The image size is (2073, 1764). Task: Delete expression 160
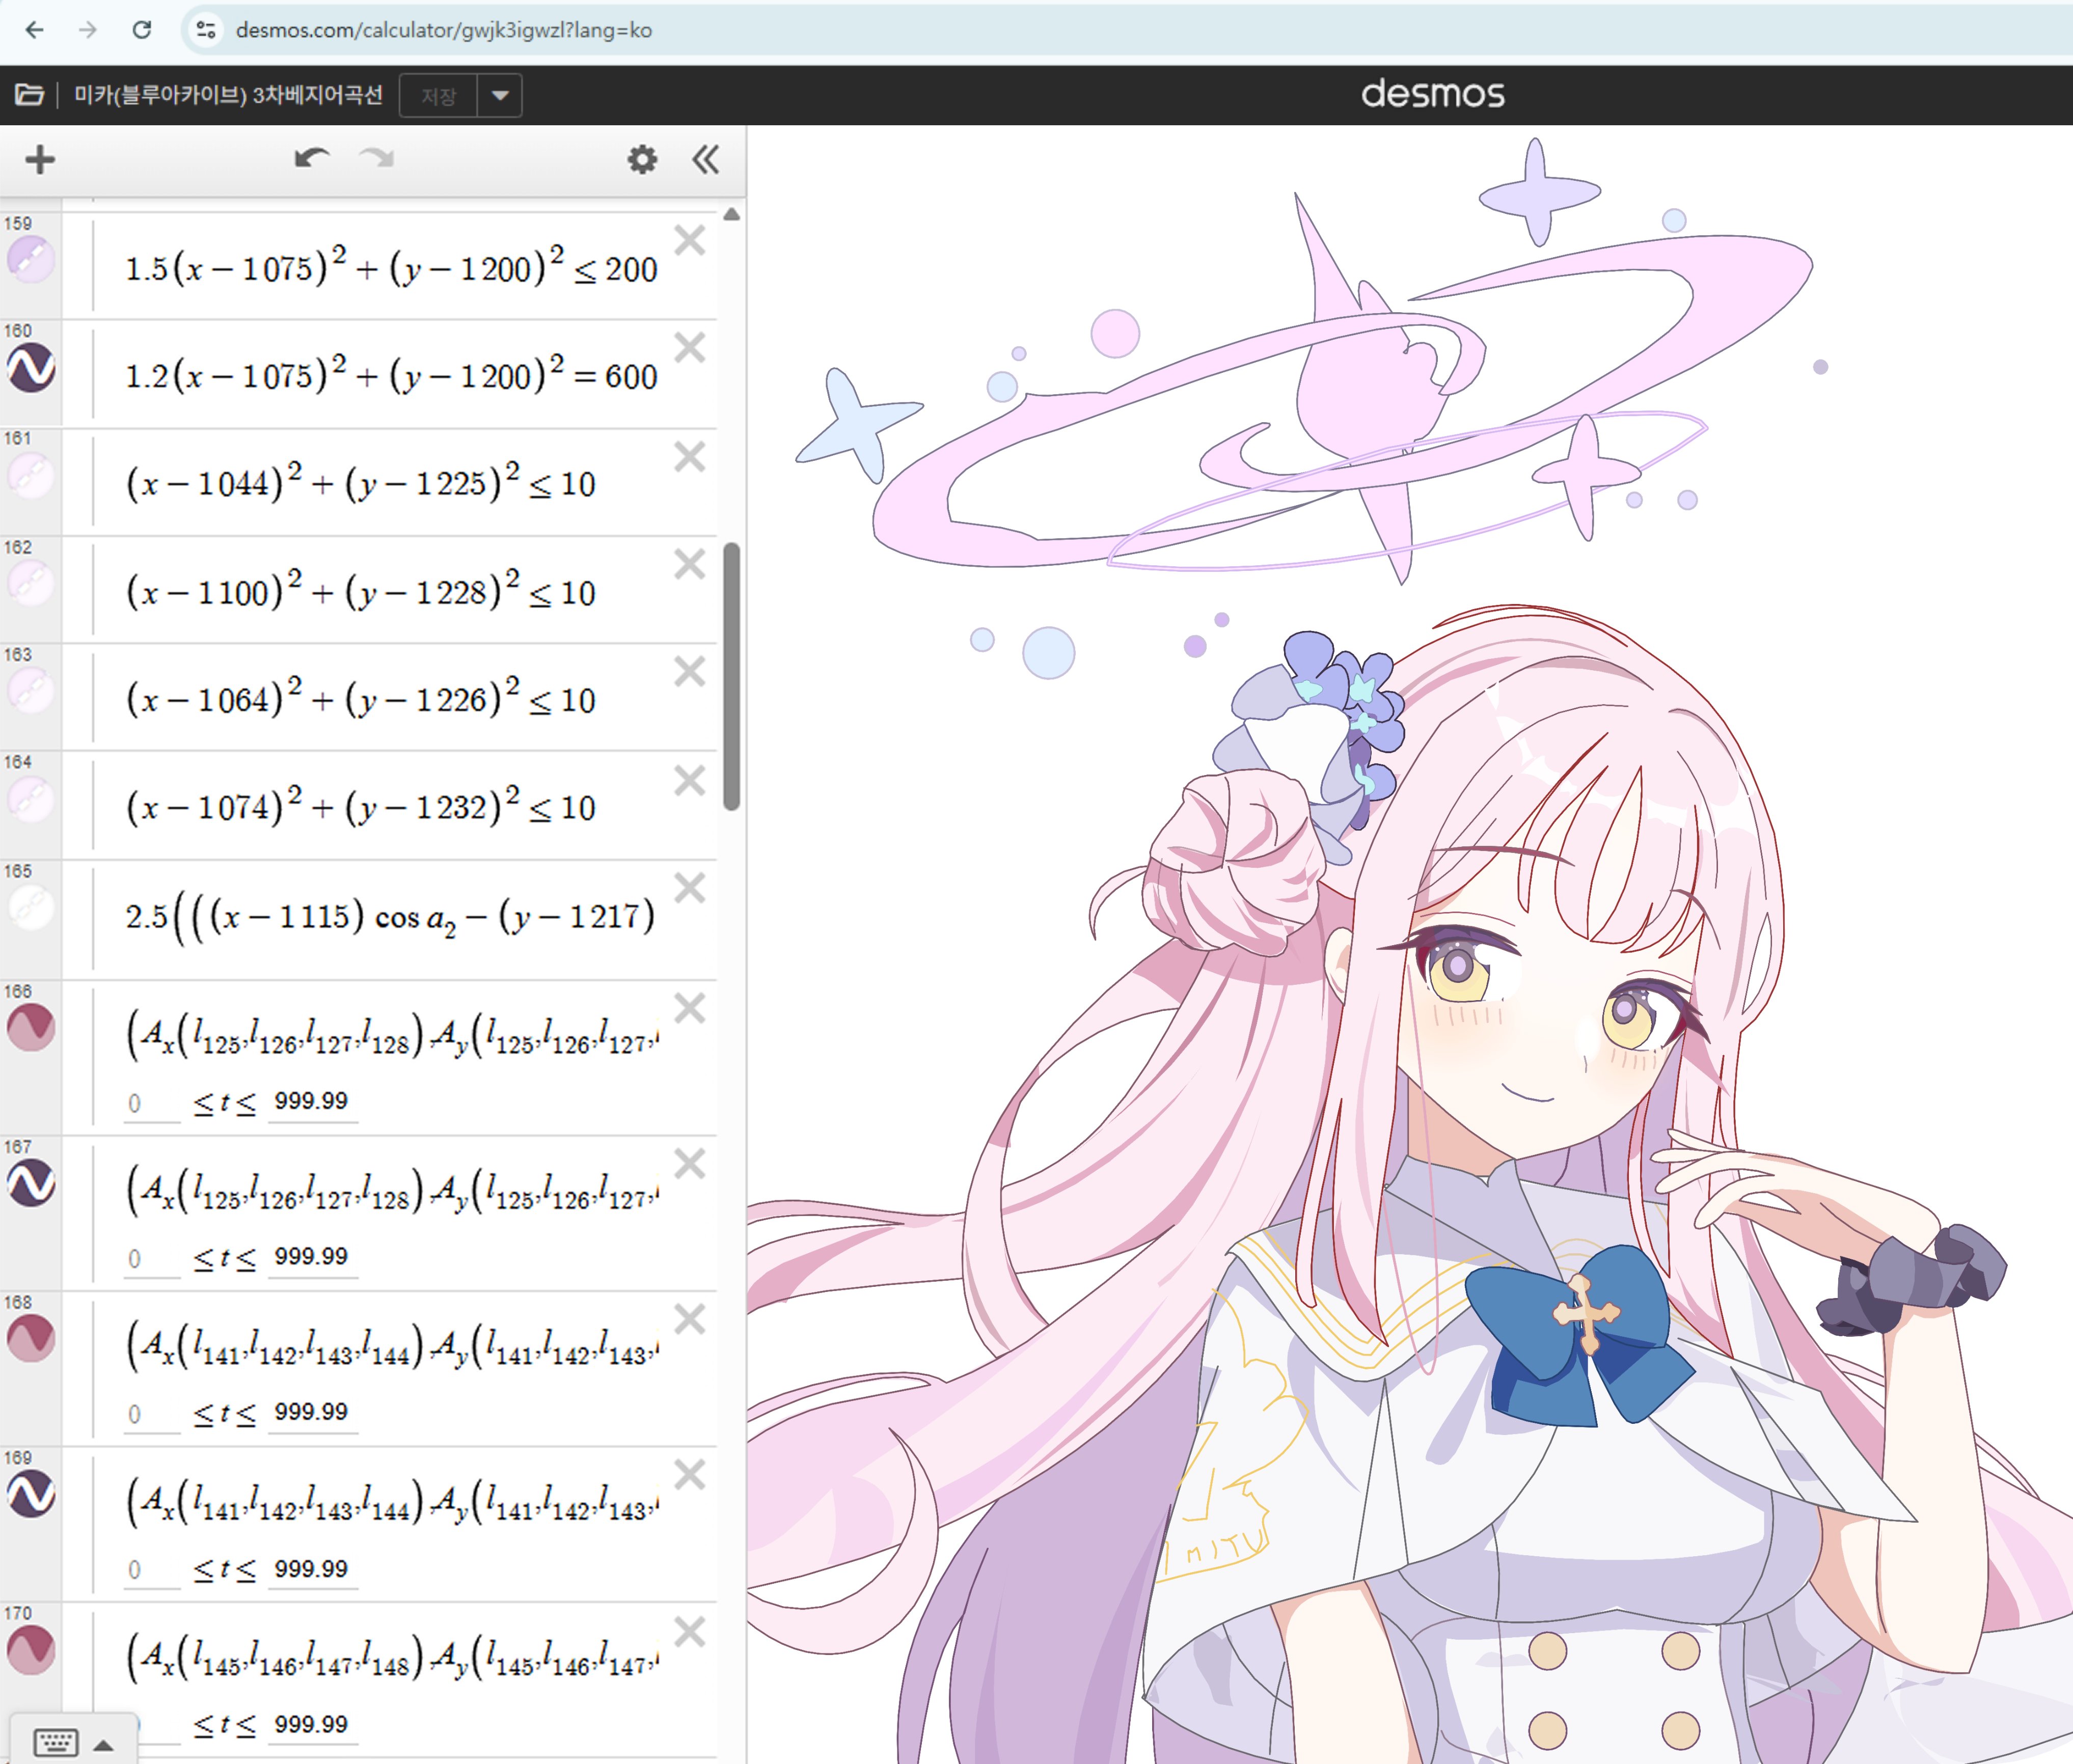point(690,347)
